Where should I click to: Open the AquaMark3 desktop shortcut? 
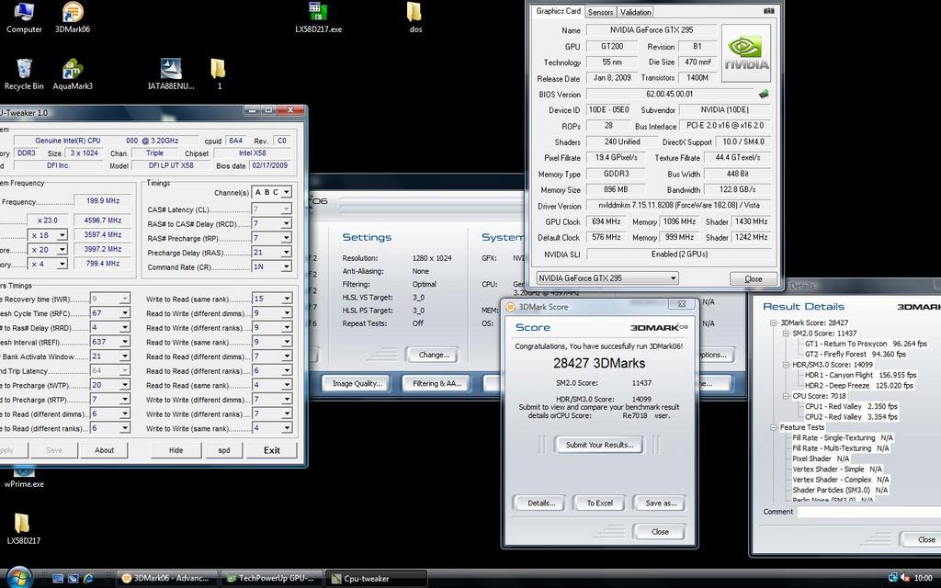(73, 74)
